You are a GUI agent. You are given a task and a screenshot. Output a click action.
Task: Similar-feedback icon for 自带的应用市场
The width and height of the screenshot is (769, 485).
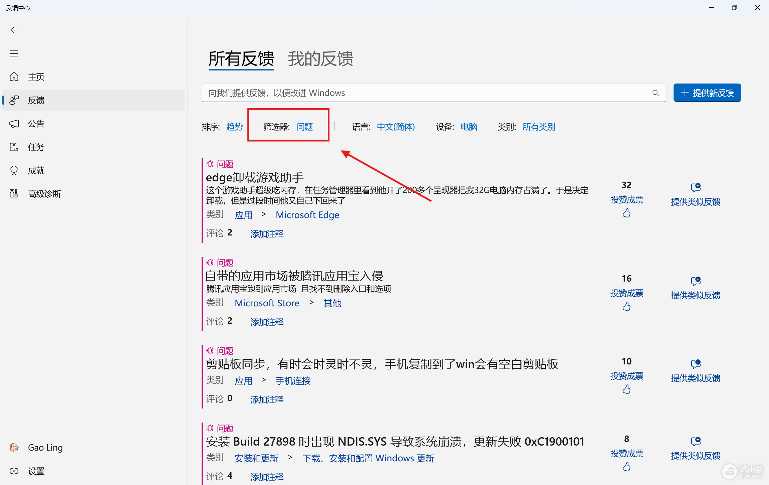pyautogui.click(x=696, y=281)
